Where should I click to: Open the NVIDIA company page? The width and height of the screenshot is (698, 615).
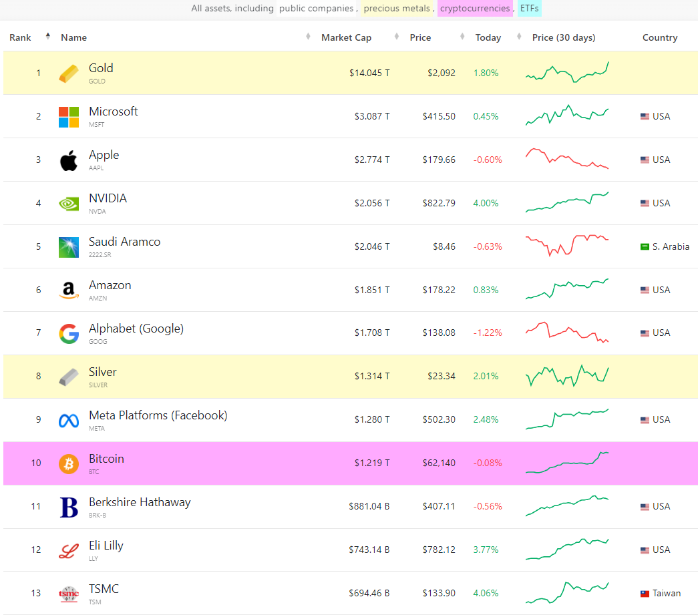coord(108,198)
